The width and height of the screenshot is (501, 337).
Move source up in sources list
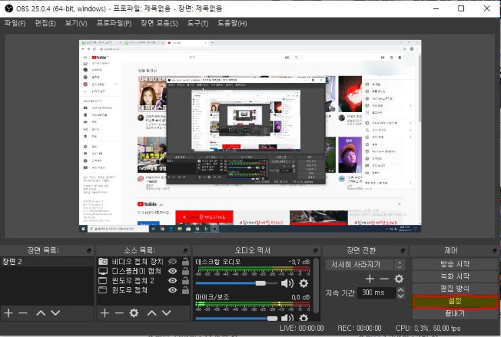click(x=152, y=313)
